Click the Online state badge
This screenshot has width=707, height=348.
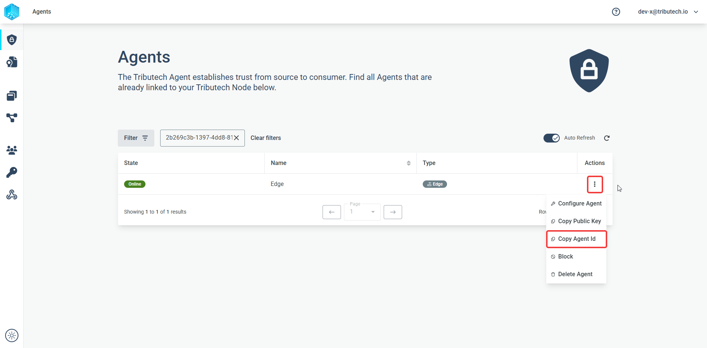click(x=135, y=184)
